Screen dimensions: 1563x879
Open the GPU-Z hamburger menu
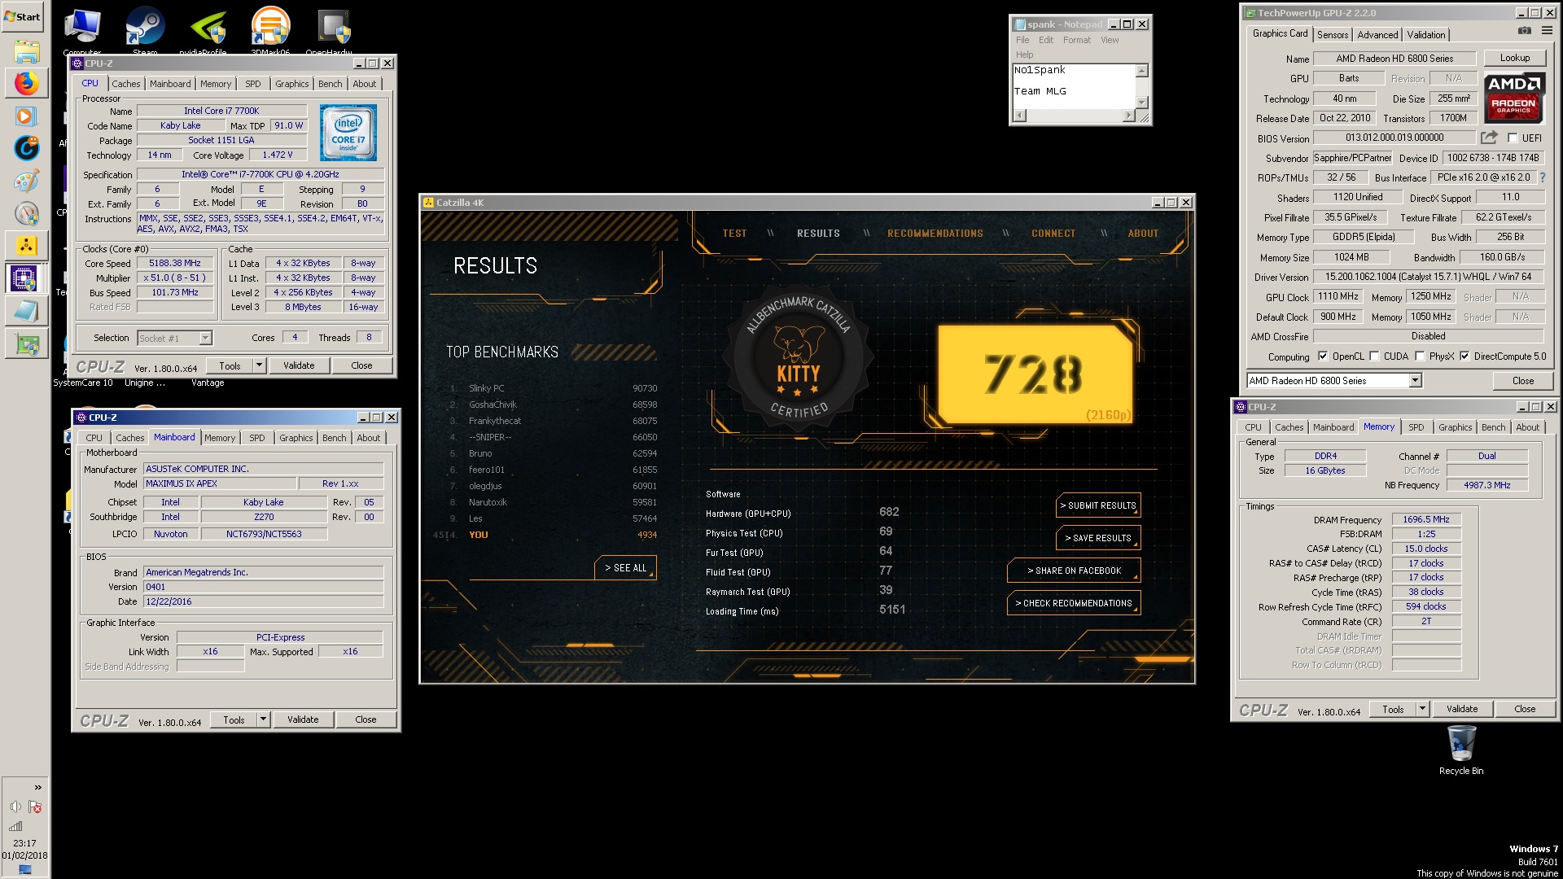[x=1547, y=30]
